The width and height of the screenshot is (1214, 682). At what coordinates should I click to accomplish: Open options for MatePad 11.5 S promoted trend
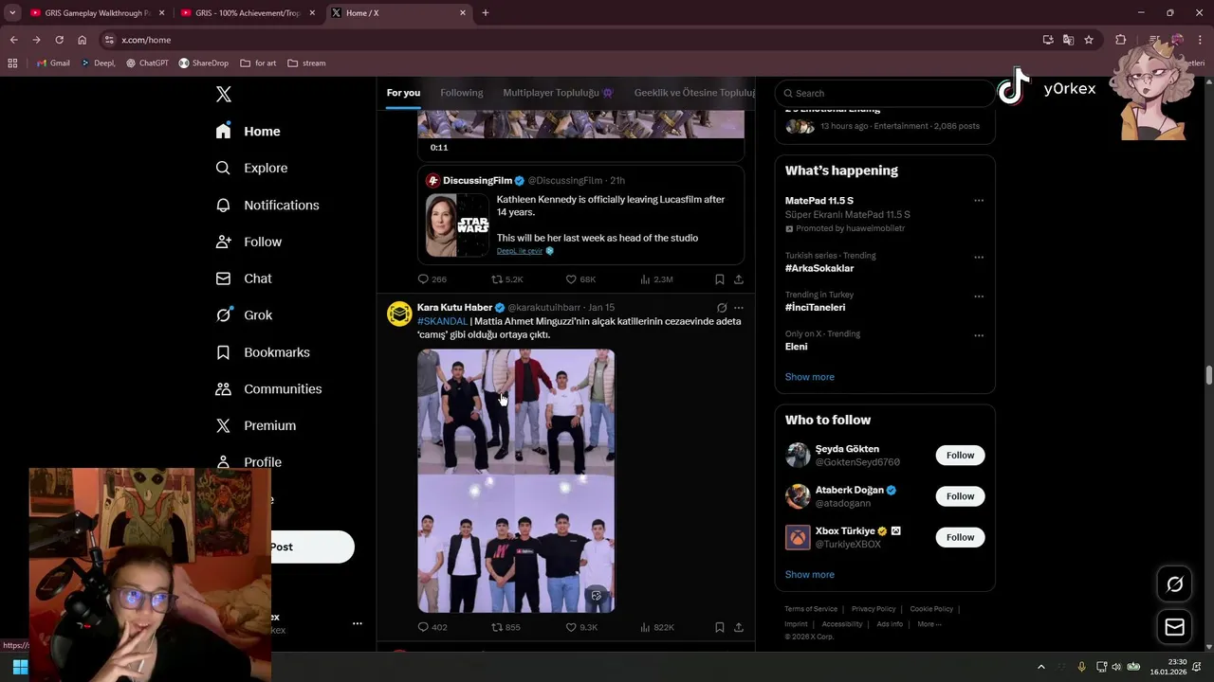(979, 201)
